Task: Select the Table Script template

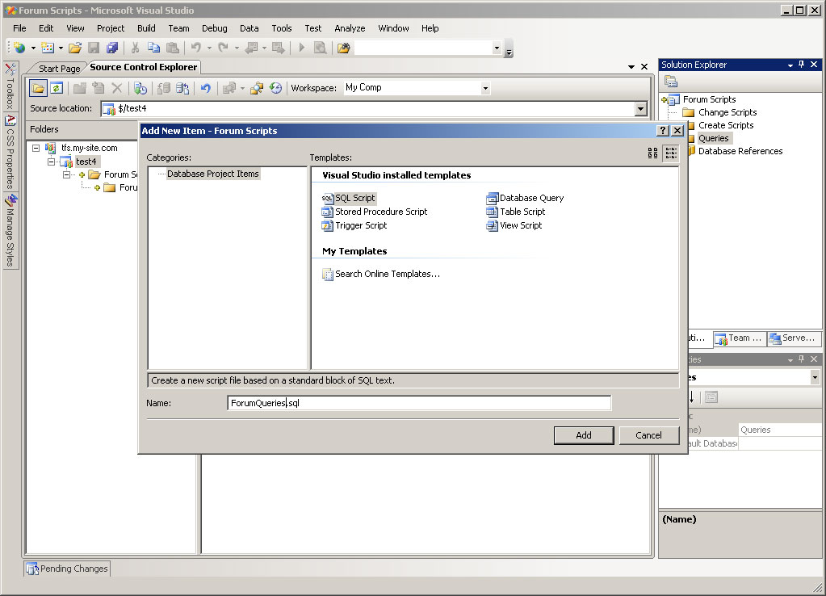Action: point(516,212)
